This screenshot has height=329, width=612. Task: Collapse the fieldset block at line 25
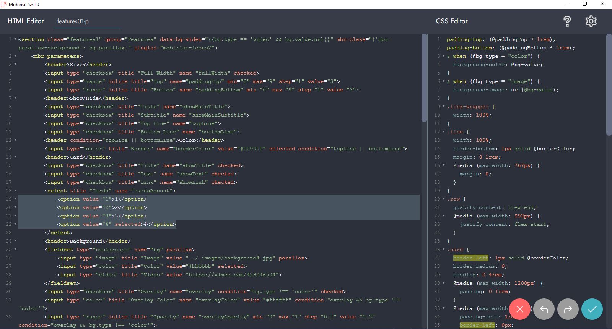coord(15,250)
